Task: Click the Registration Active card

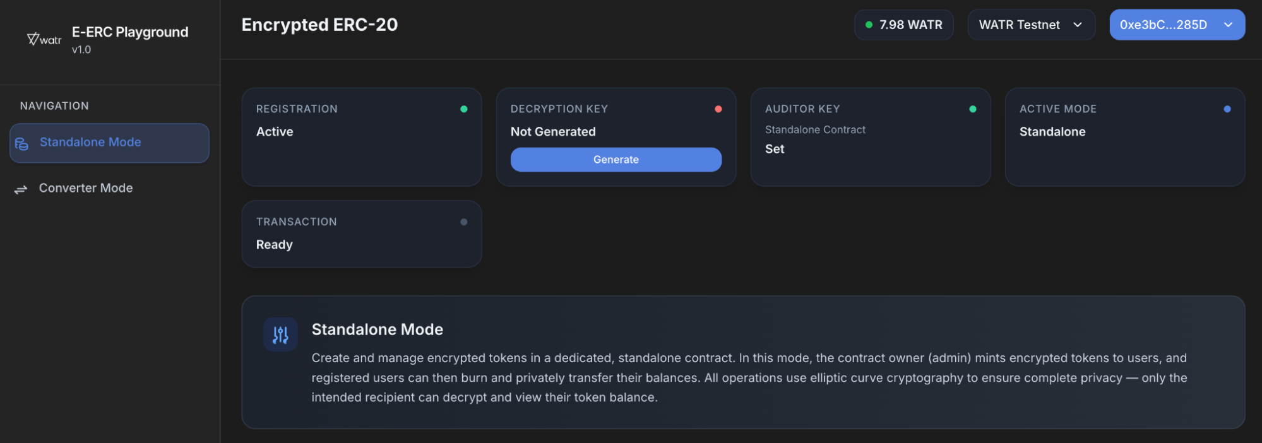Action: click(361, 137)
